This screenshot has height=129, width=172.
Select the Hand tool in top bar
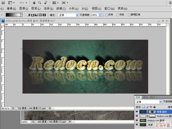(34, 3)
